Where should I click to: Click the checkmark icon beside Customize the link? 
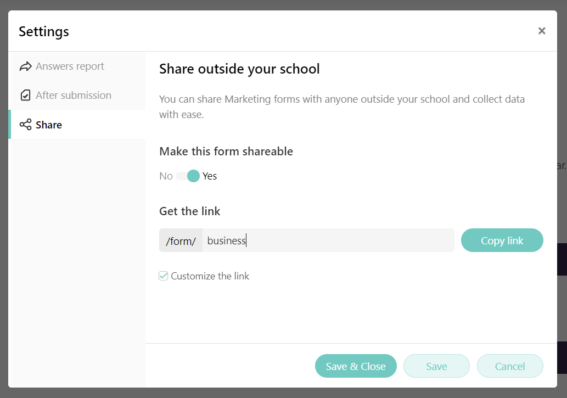(x=163, y=276)
